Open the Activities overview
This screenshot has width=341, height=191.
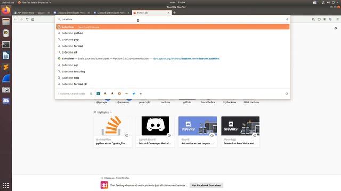(x=8, y=2)
